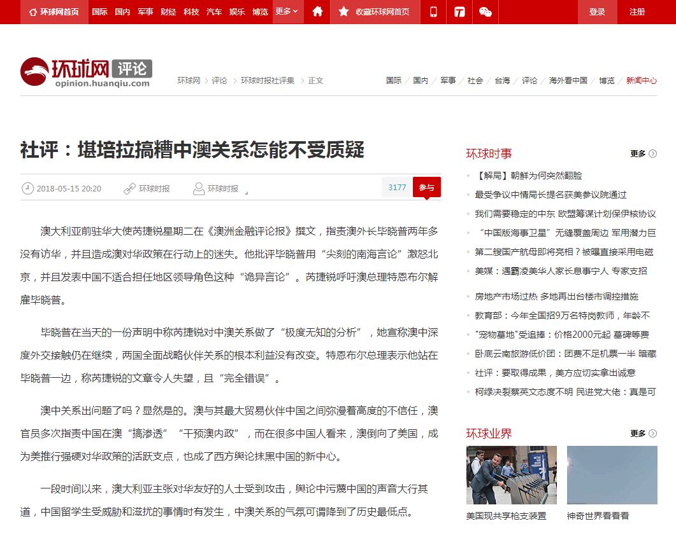Click the red 'T' app icon in header
The width and height of the screenshot is (676, 533).
click(459, 11)
